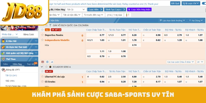Image resolution: width=206 pixels, height=103 pixels.
Task: Open the Tất cả trận đấu dropdown
Action: tap(72, 15)
